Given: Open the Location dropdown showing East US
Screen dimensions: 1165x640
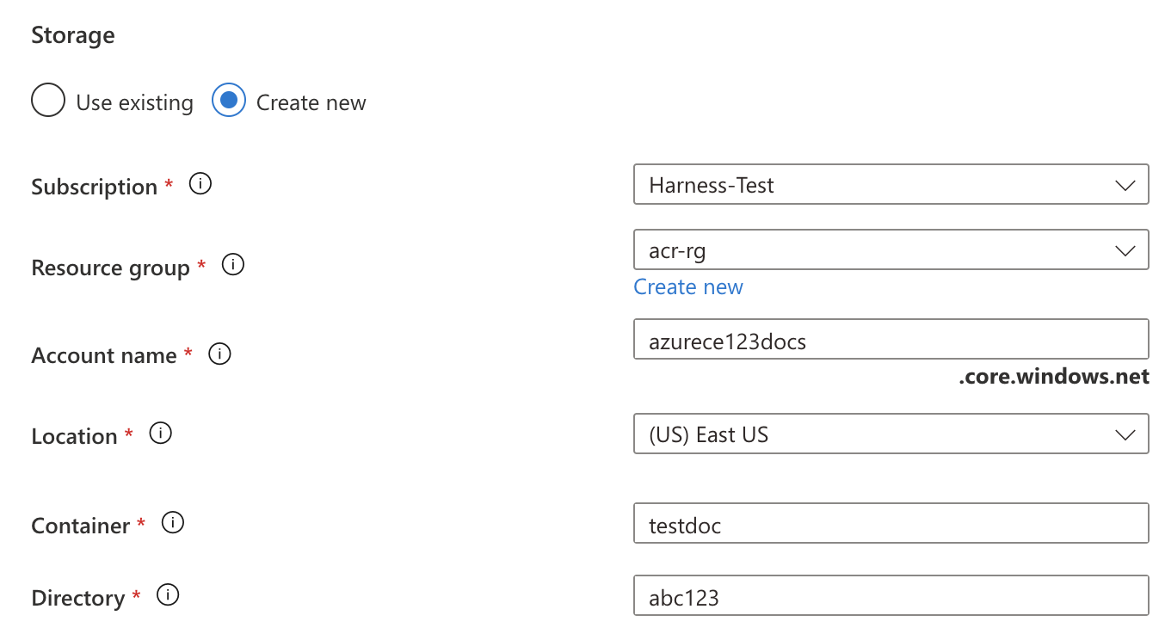Looking at the screenshot, I should (x=891, y=434).
